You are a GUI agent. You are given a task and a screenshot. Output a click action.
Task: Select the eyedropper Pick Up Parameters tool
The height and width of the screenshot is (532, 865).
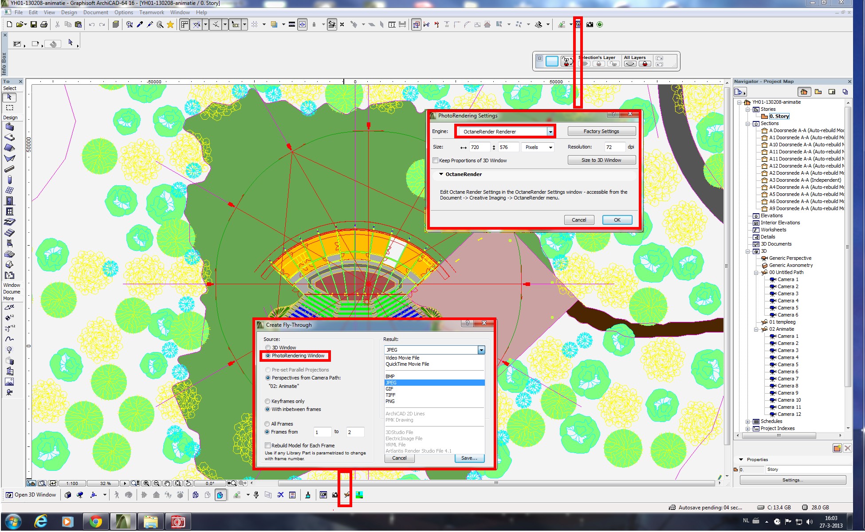(x=140, y=25)
